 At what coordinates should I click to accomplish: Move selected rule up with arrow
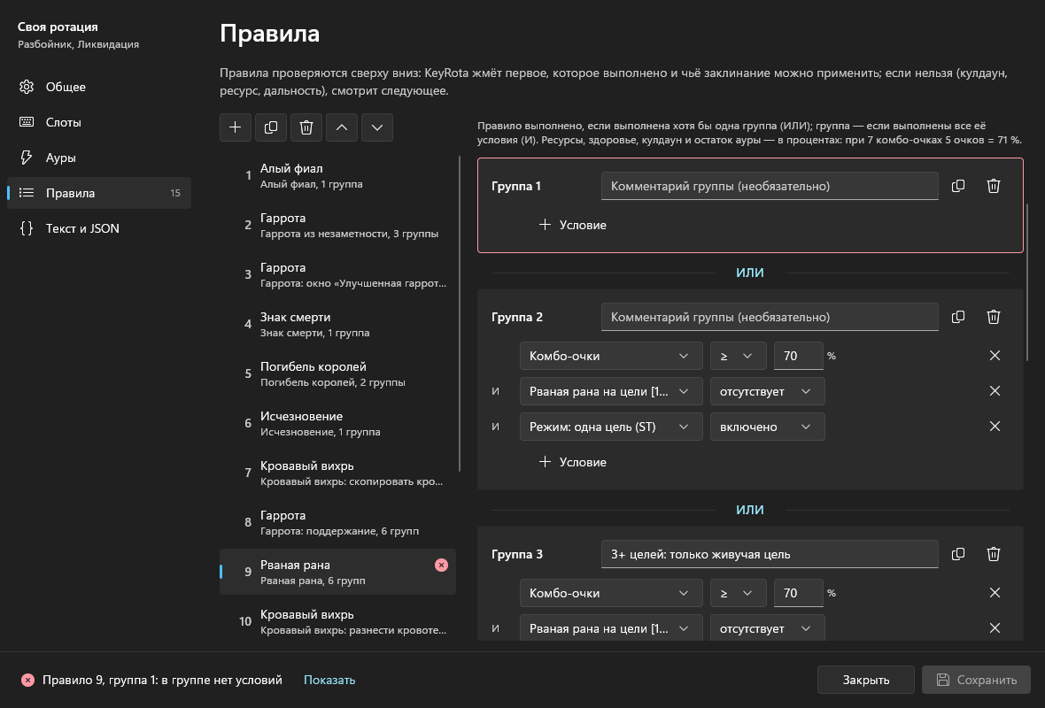tap(342, 127)
